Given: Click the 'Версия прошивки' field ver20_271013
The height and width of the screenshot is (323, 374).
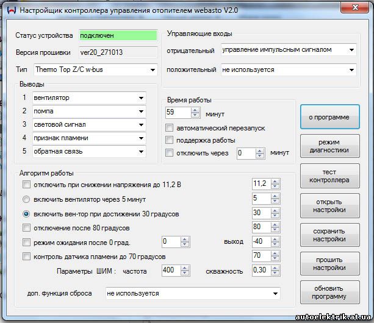Looking at the screenshot, I should 118,52.
